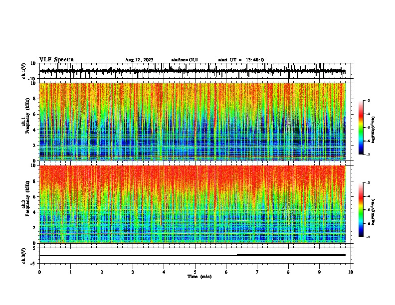This screenshot has height=305, width=395.
Task: Click the "2" kHz tick on ch.2 spectrogram axis
Action: coord(34,228)
